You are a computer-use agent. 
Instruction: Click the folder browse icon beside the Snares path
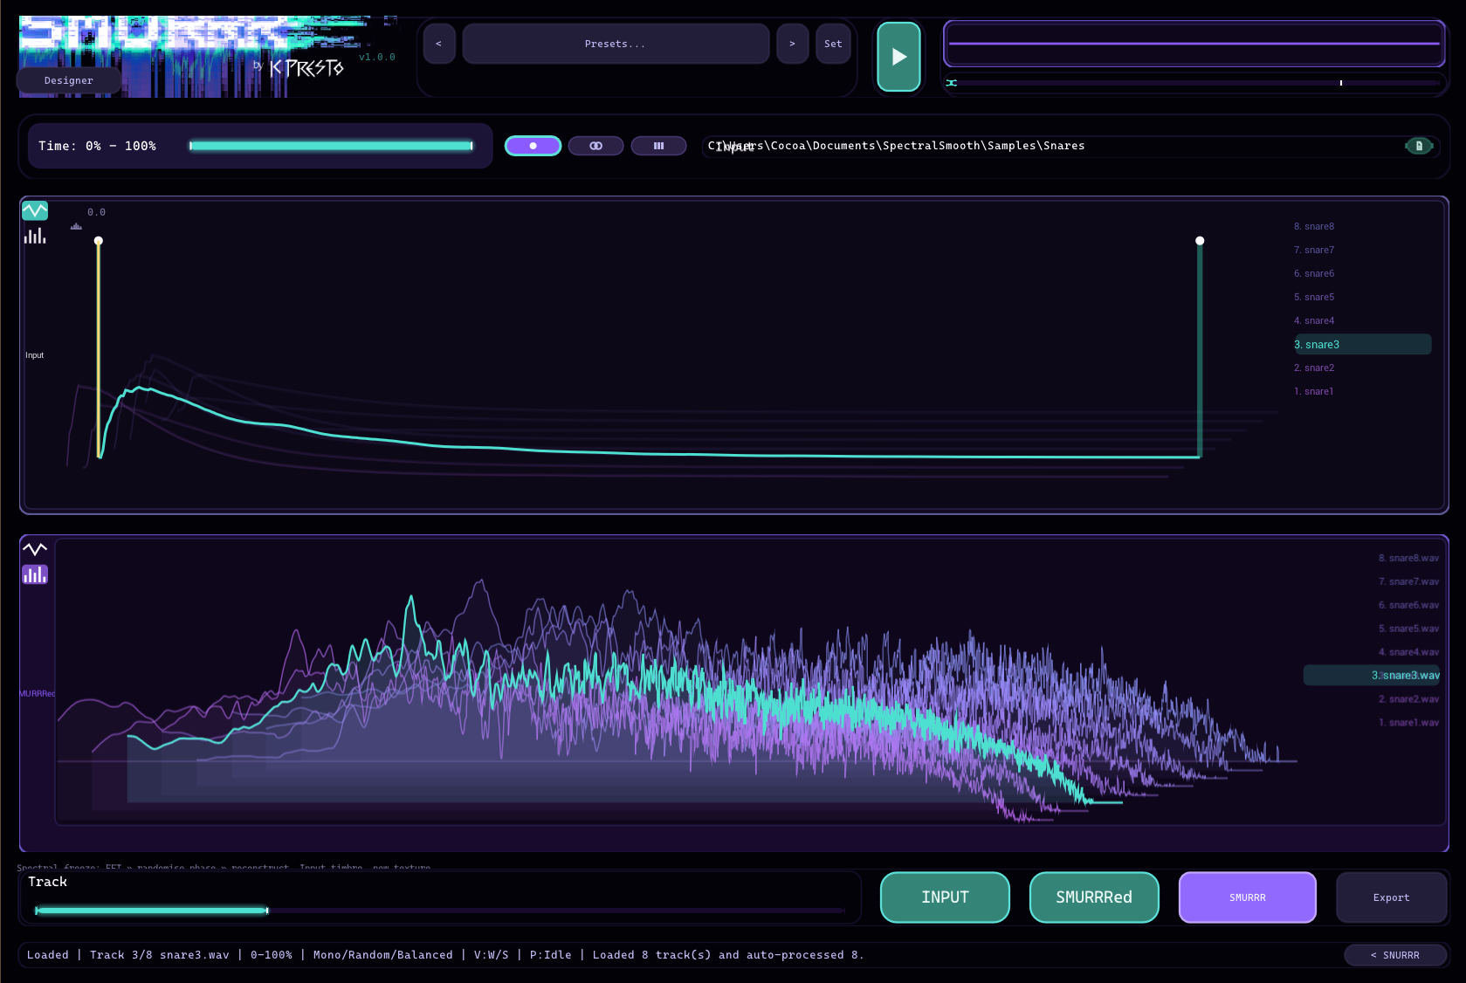[x=1419, y=146]
